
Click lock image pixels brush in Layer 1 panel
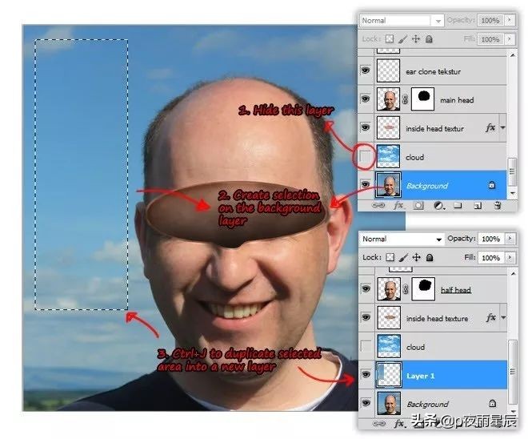pos(403,258)
